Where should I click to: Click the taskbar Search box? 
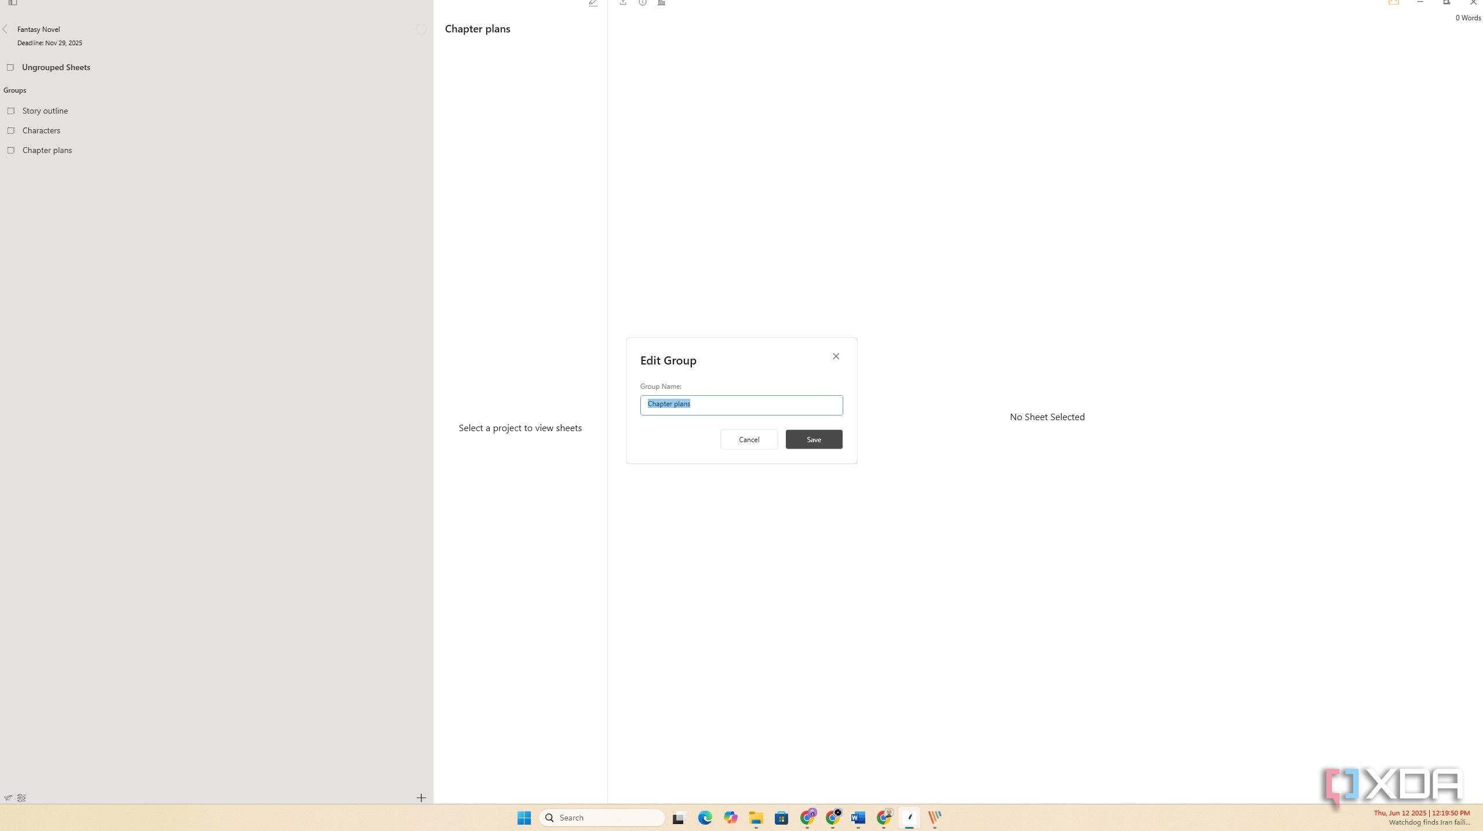pos(602,818)
